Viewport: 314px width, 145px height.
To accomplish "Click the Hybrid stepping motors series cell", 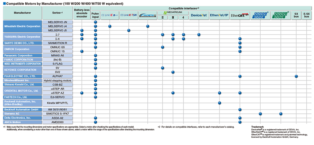I will pyautogui.click(x=57, y=80).
